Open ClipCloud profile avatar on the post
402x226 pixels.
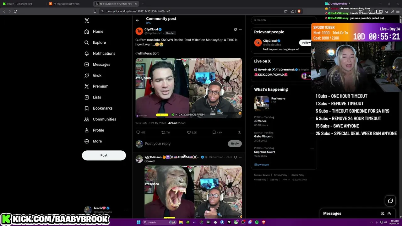click(139, 31)
